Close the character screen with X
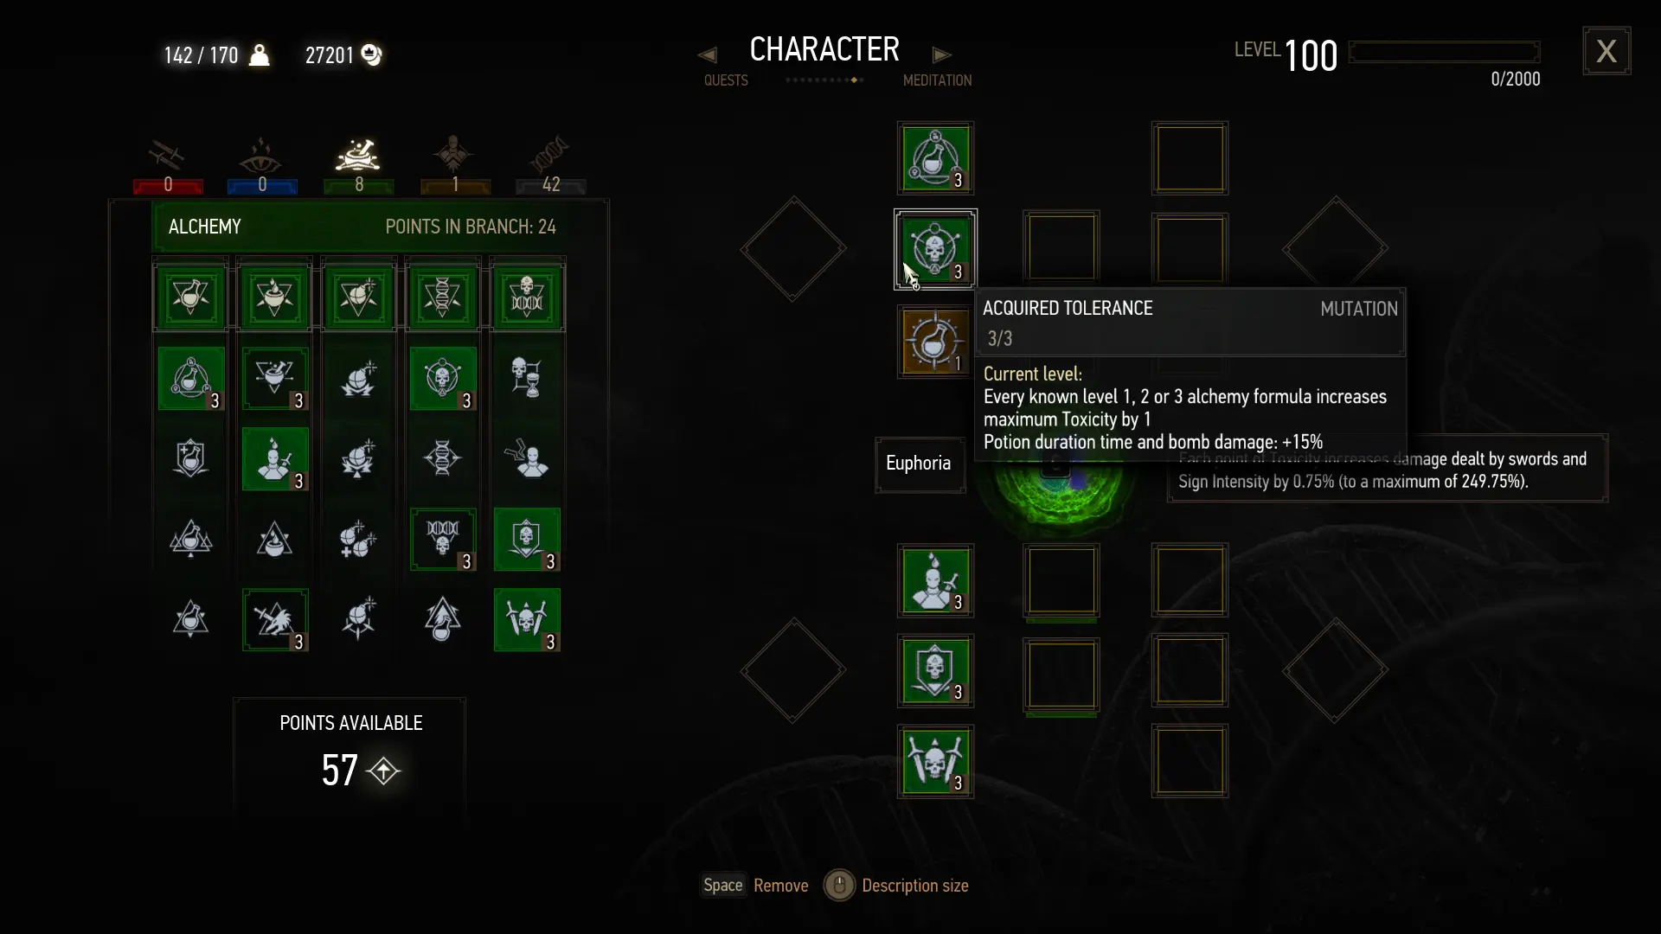The height and width of the screenshot is (934, 1661). pos(1606,51)
